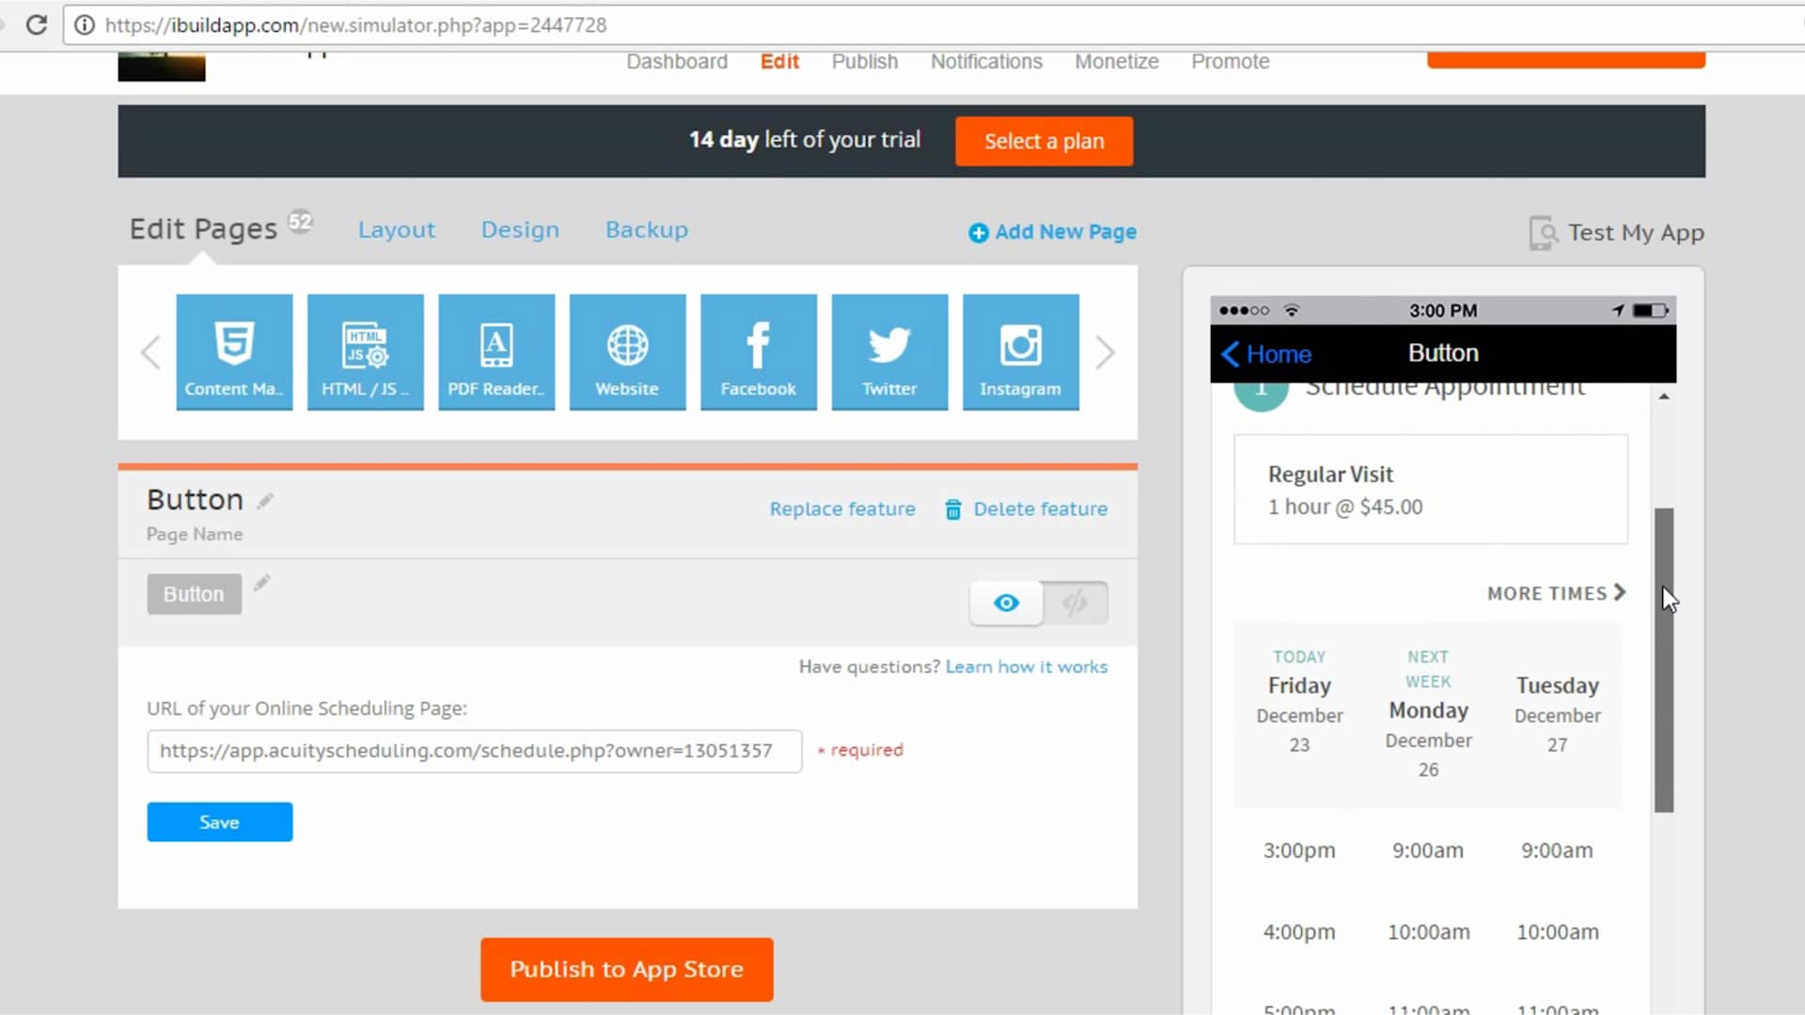The width and height of the screenshot is (1805, 1015).
Task: Click the Delete feature link
Action: point(1040,509)
